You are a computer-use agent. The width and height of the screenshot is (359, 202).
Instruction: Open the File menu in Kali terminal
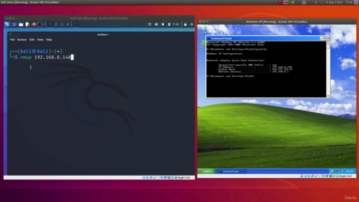pyautogui.click(x=12, y=40)
